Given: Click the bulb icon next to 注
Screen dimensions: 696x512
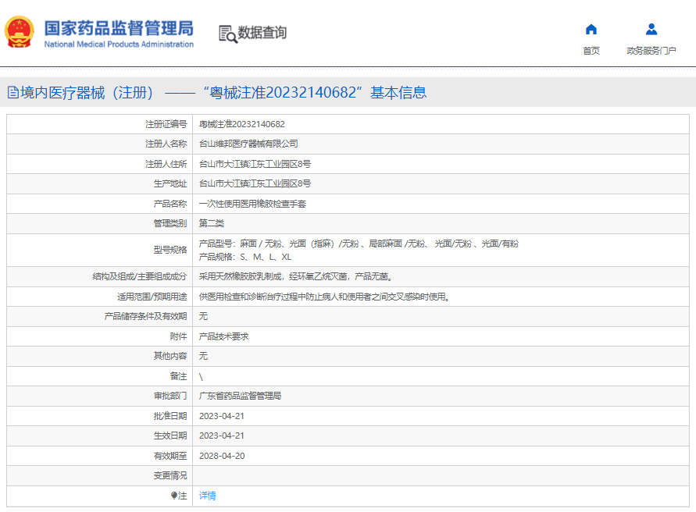Looking at the screenshot, I should tap(174, 496).
